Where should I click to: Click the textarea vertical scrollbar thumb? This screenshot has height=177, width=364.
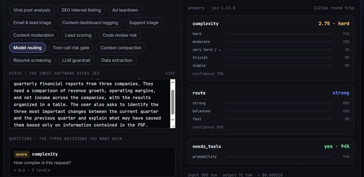click(173, 102)
